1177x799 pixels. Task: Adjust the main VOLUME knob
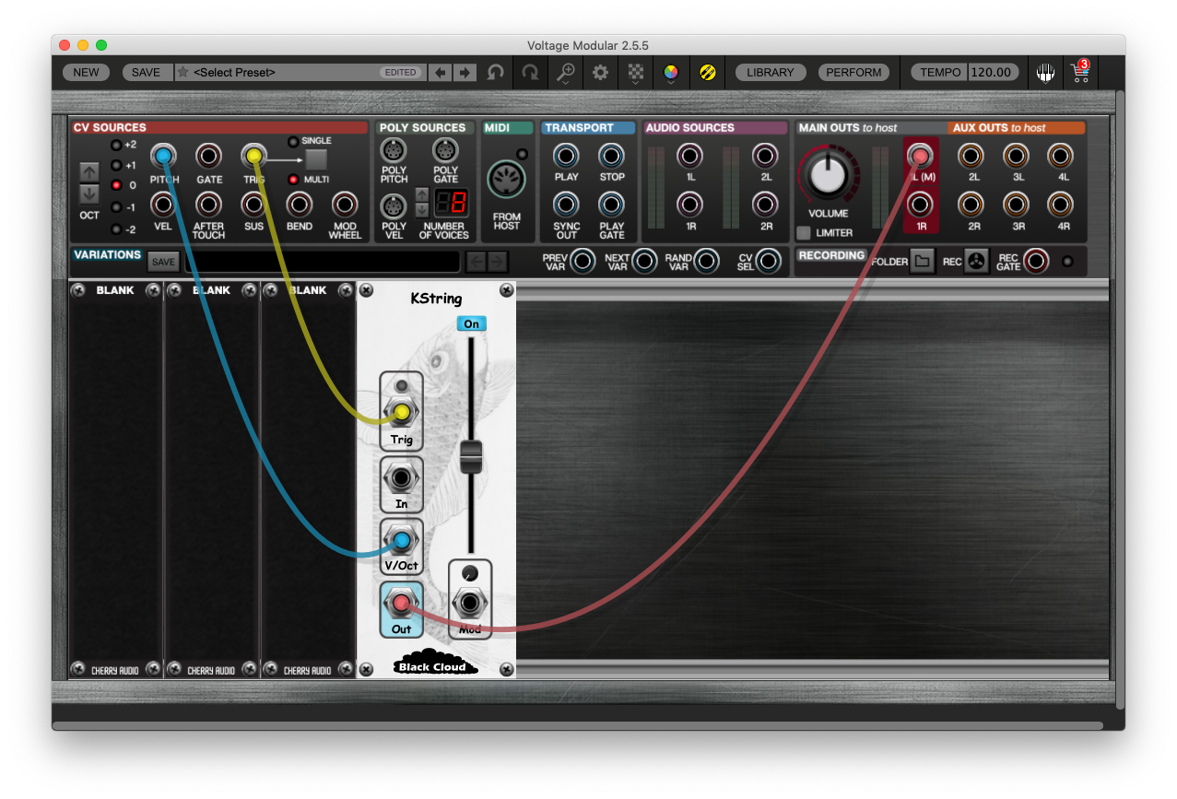point(828,174)
